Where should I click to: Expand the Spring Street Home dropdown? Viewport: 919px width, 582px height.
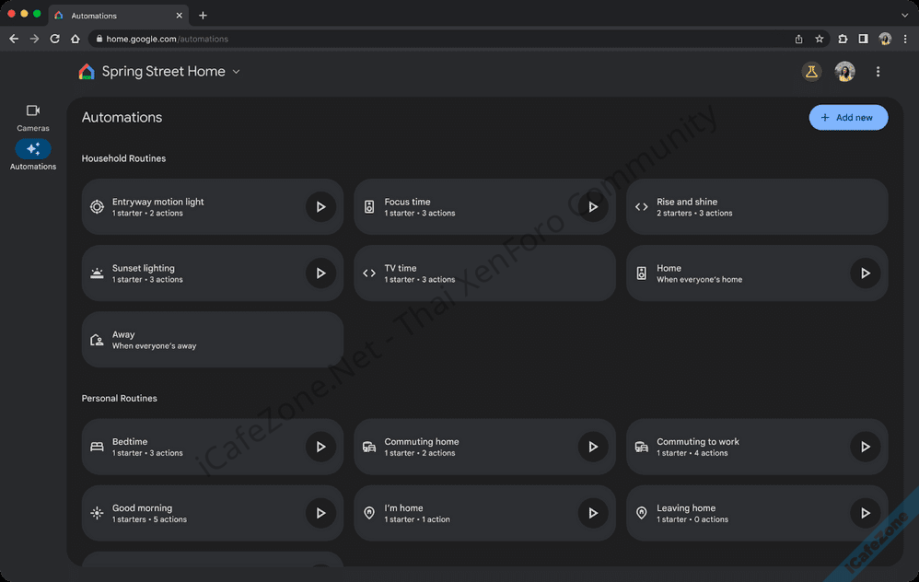(237, 72)
